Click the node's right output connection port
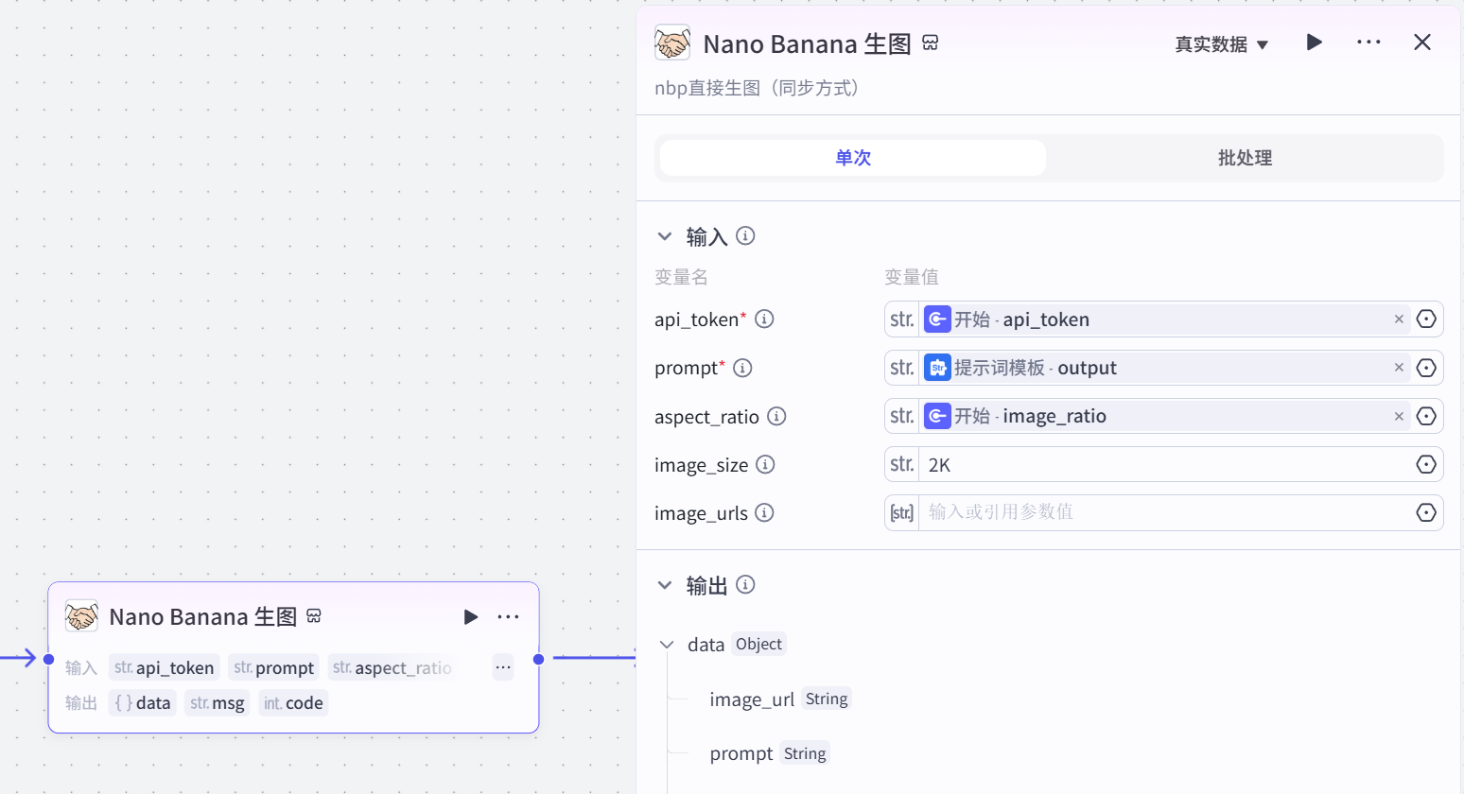This screenshot has height=794, width=1464. click(538, 659)
